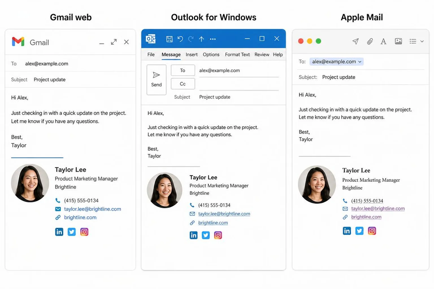Click the Gmail logo icon
434x289 pixels.
point(18,42)
